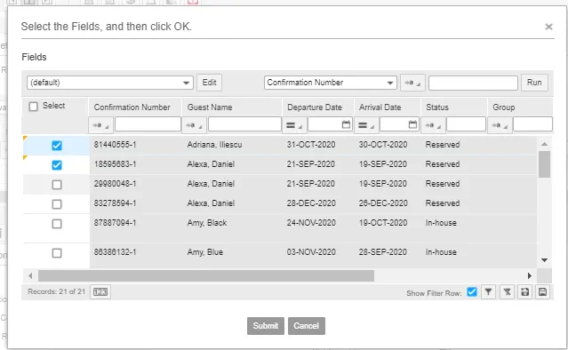Open Guest Name column filter operator

click(x=195, y=125)
